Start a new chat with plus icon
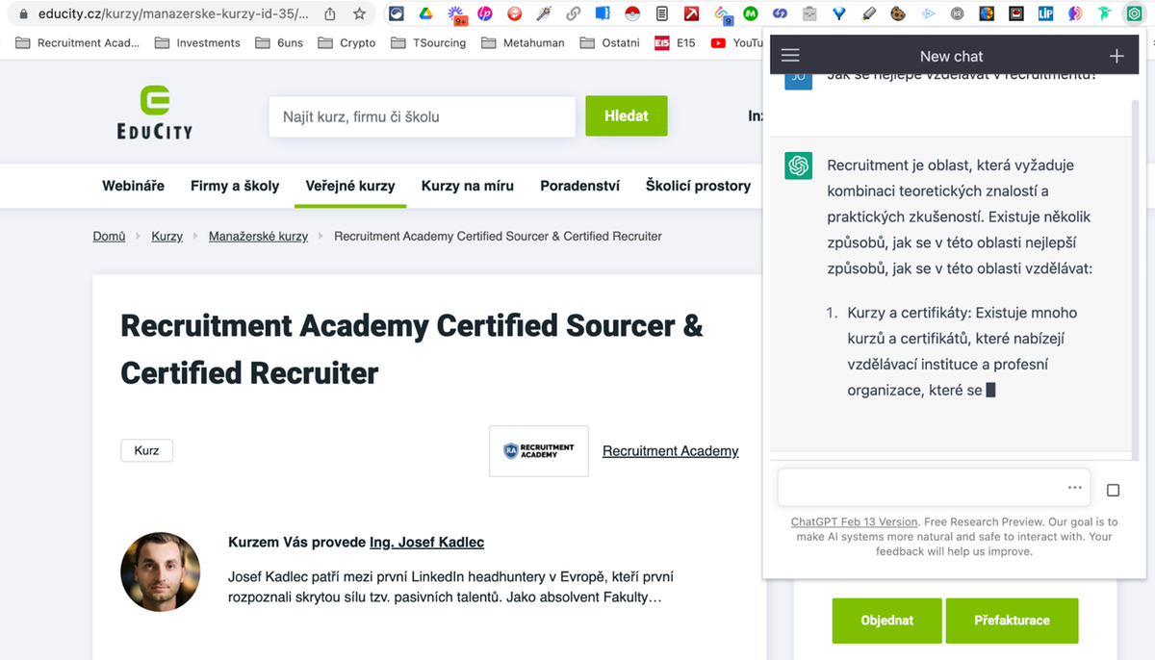 pos(1116,56)
